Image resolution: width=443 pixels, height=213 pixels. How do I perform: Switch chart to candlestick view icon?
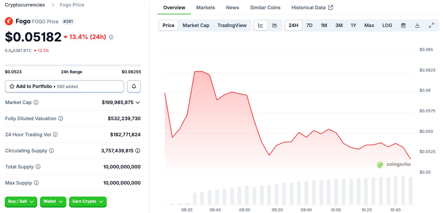coord(274,25)
